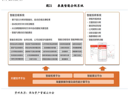Click the 股权项目退出合规问题 box
128x96 pixels.
point(50,55)
